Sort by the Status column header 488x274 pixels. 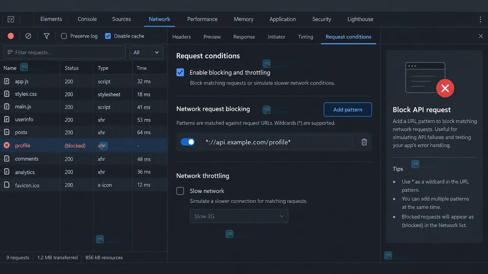(x=71, y=68)
